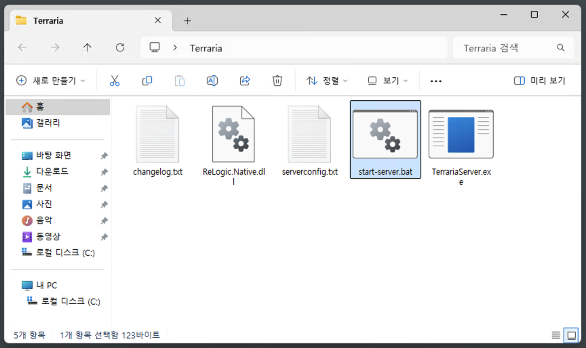Switch to the large icons view icon
586x348 pixels.
(x=571, y=335)
